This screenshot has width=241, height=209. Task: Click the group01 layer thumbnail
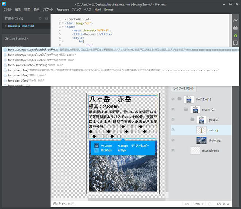(x=201, y=120)
